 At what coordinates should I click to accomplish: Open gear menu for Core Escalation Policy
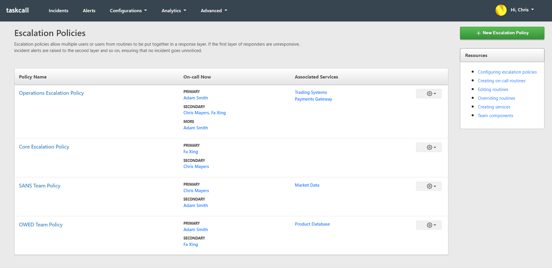(x=429, y=147)
